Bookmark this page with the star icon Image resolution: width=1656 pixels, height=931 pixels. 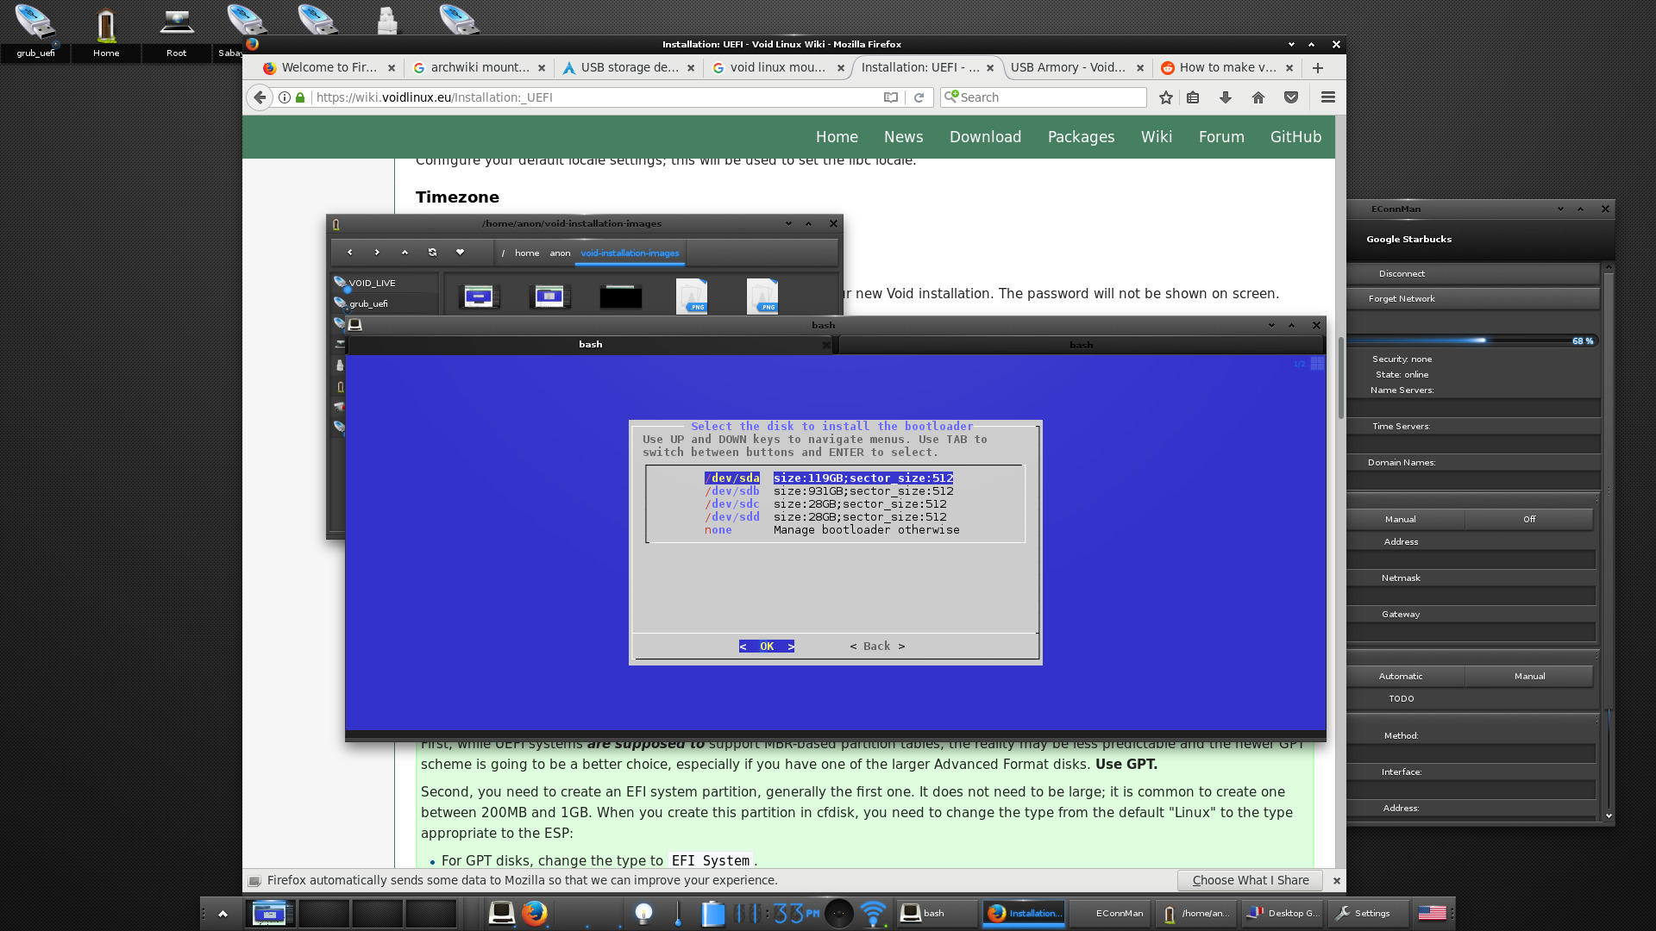pyautogui.click(x=1166, y=97)
